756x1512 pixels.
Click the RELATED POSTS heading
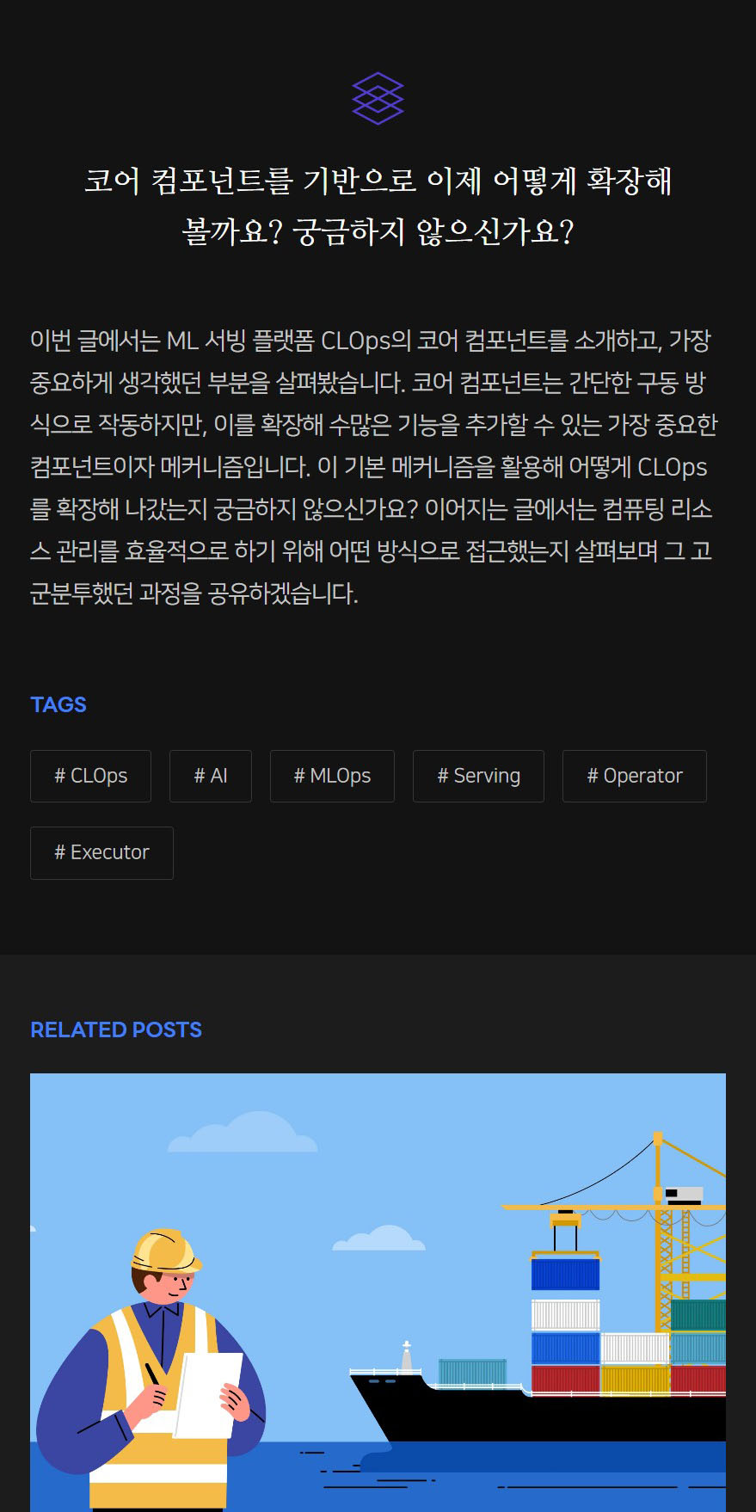(x=116, y=1030)
